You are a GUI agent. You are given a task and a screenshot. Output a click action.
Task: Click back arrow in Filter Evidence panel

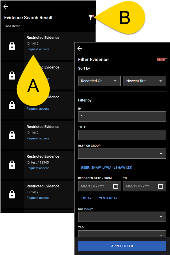[80, 49]
